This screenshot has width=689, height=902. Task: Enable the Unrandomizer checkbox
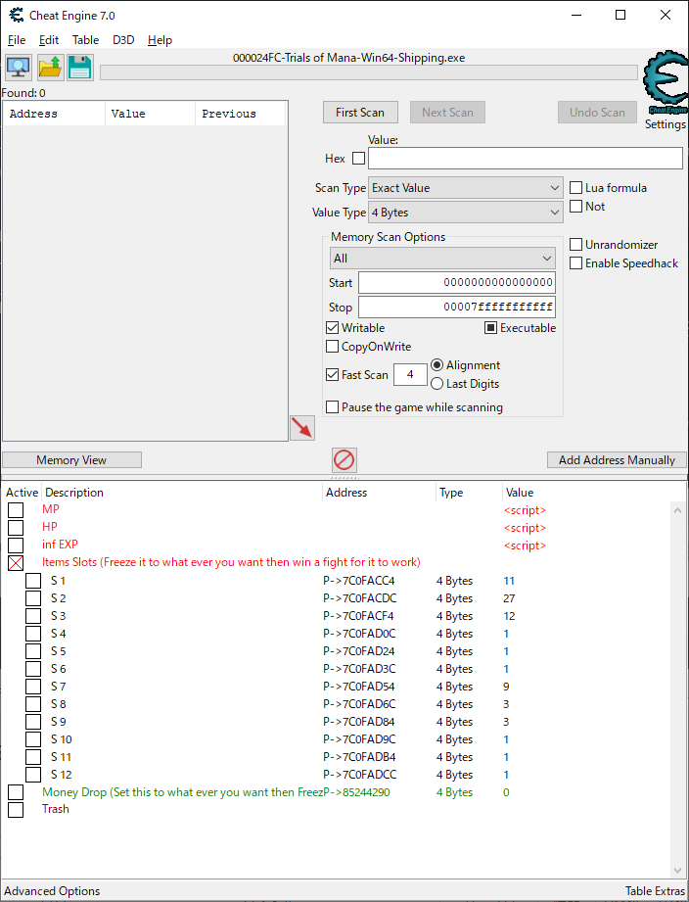(575, 245)
